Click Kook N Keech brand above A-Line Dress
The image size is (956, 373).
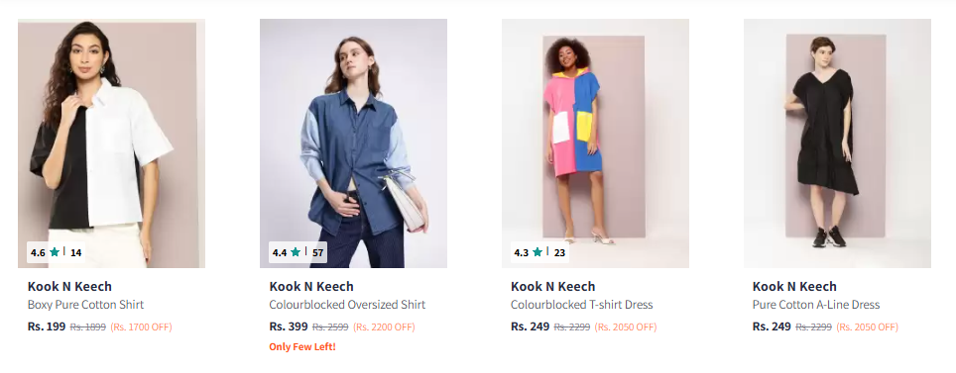pyautogui.click(x=794, y=287)
